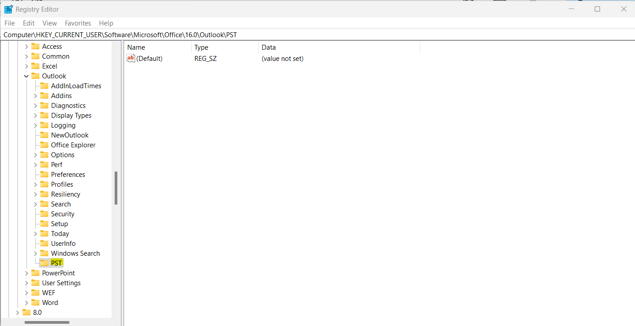
Task: Click the Diagnostics folder icon
Action: (x=44, y=105)
